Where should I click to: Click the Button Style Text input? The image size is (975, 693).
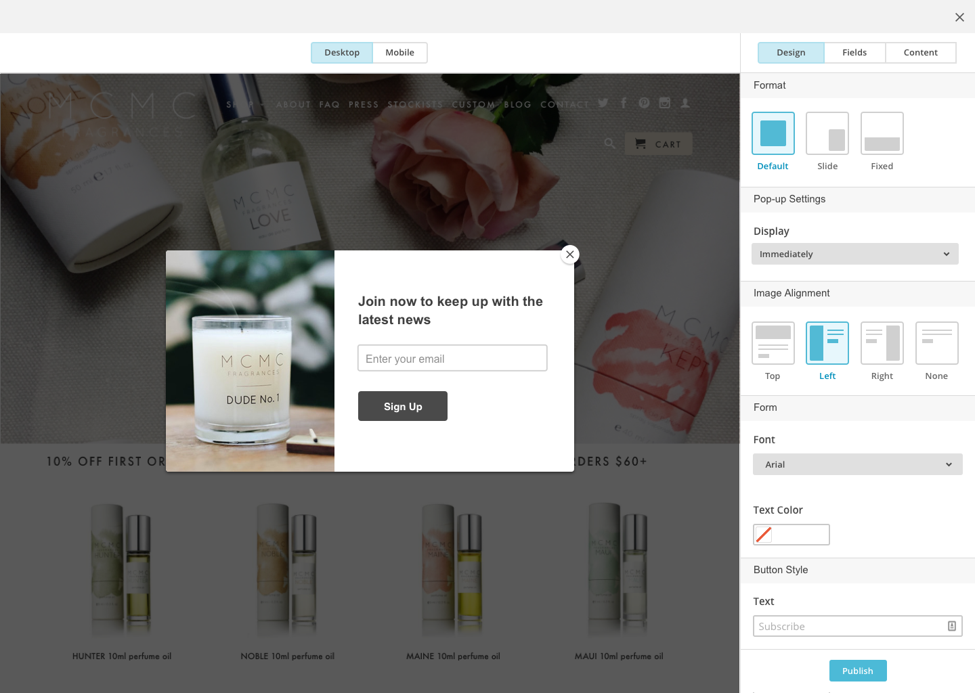(858, 626)
